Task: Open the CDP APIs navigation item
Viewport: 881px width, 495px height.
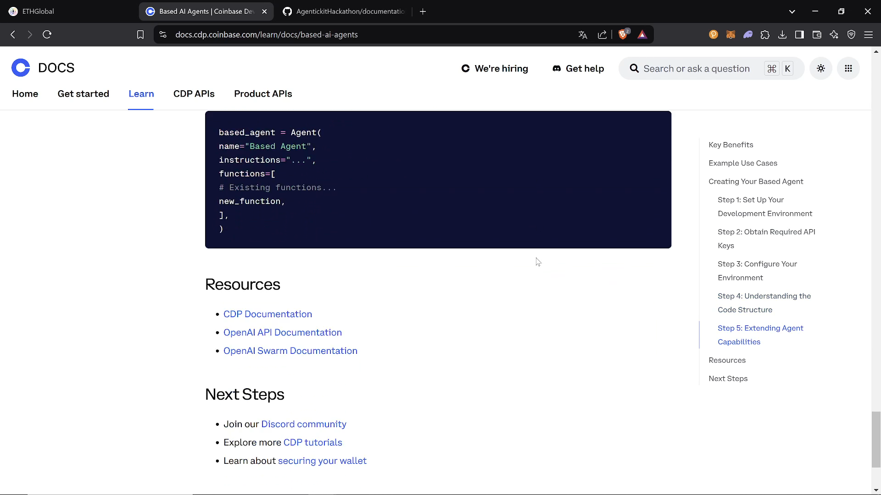Action: (194, 93)
